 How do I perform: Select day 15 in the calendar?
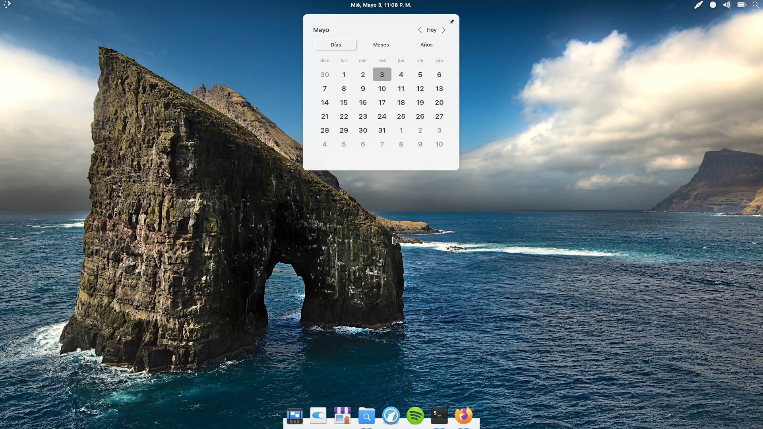pos(344,102)
